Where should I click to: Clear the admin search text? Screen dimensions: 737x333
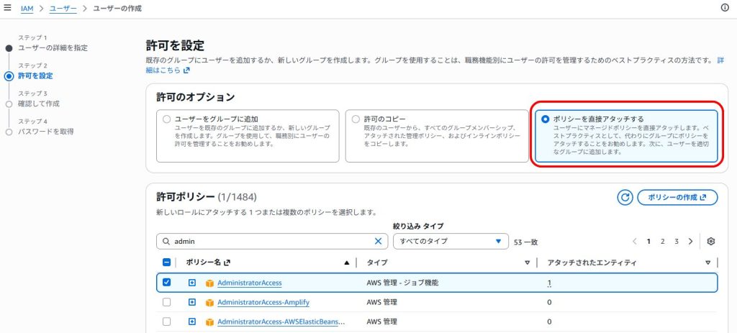point(378,241)
